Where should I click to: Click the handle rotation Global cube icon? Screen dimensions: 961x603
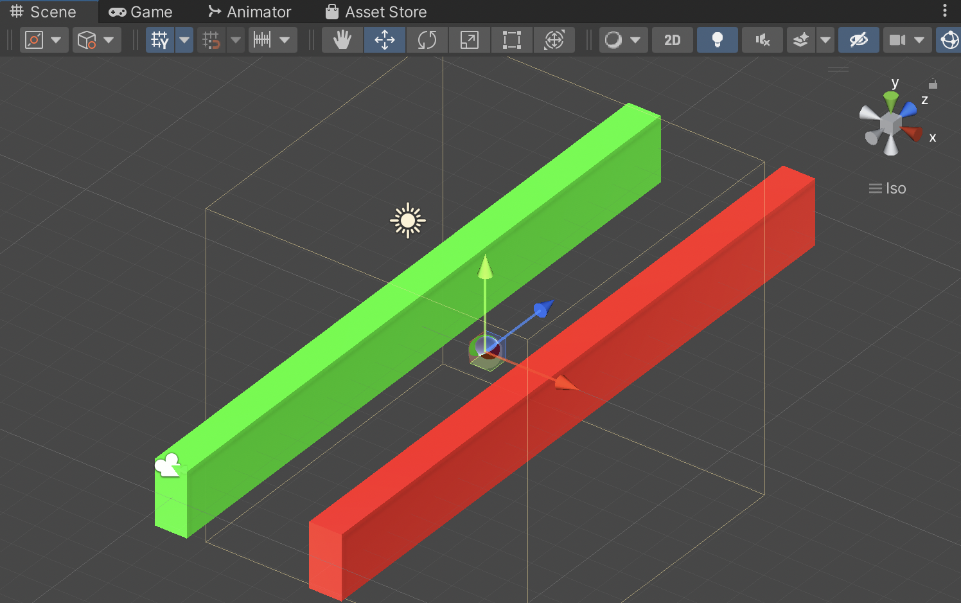click(x=87, y=40)
